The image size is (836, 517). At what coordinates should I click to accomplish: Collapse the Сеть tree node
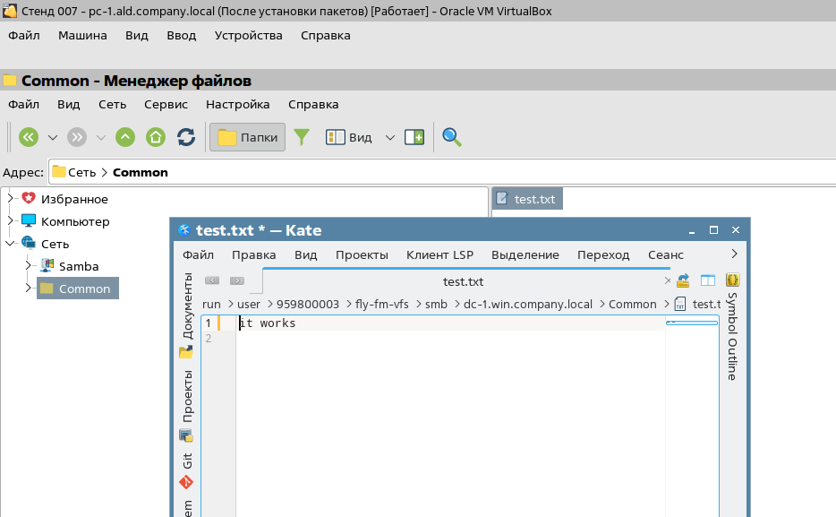(10, 244)
